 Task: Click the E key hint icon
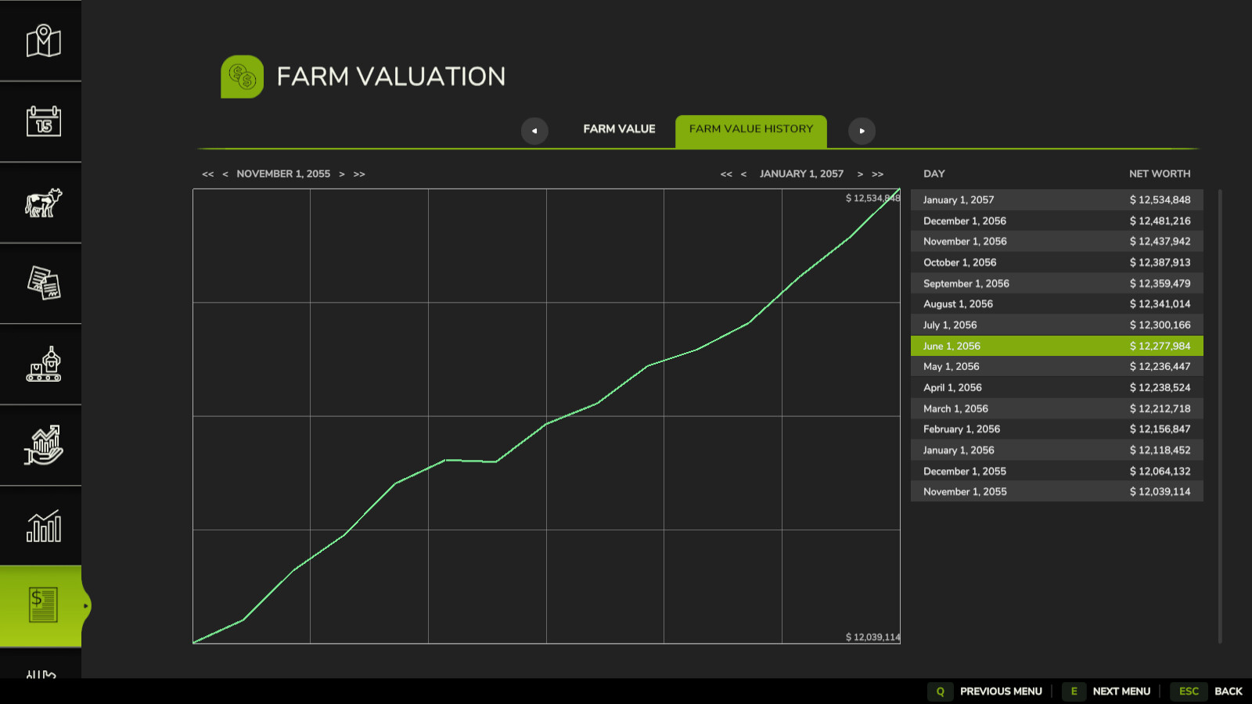point(1074,691)
